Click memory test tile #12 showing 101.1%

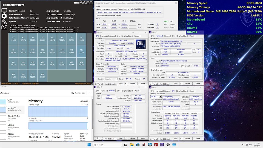[42, 51]
